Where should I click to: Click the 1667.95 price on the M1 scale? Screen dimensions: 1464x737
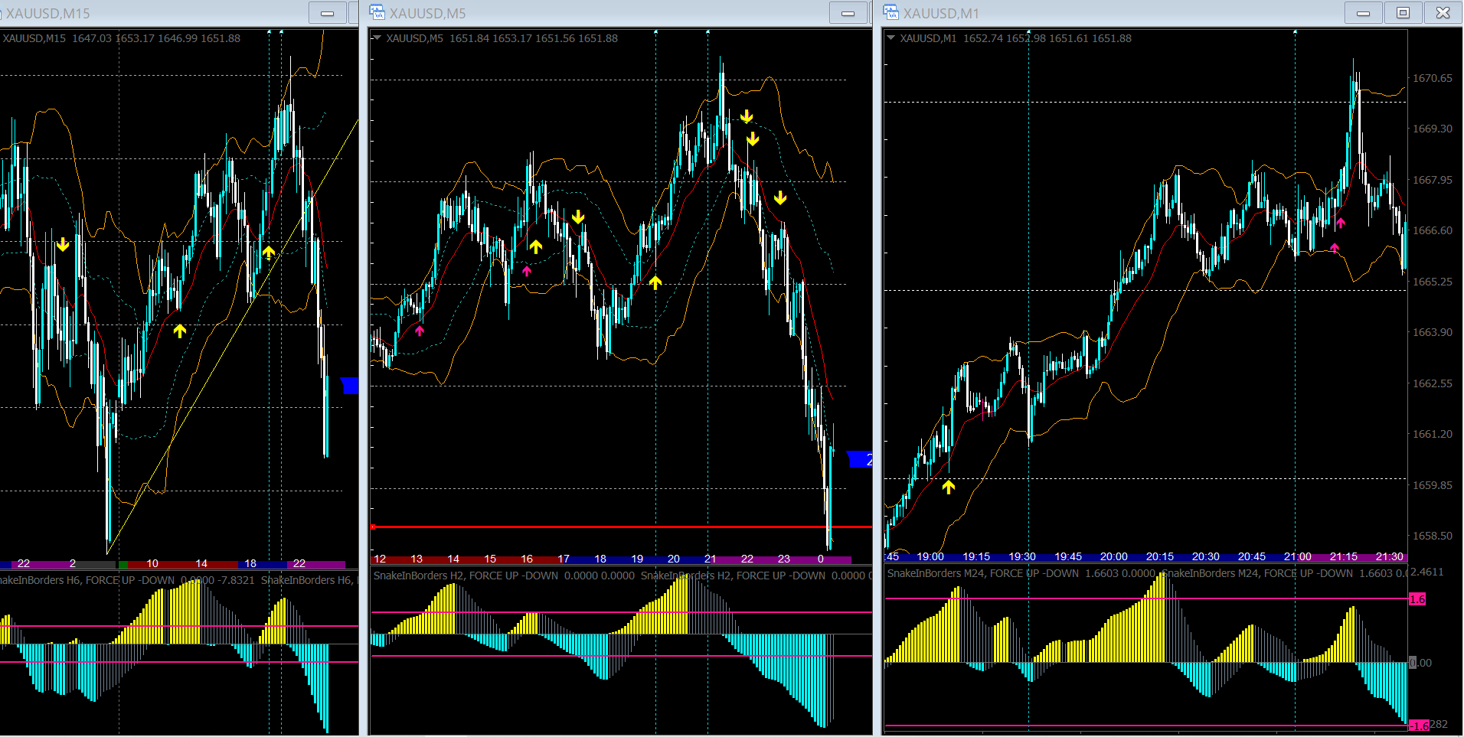coord(1432,180)
